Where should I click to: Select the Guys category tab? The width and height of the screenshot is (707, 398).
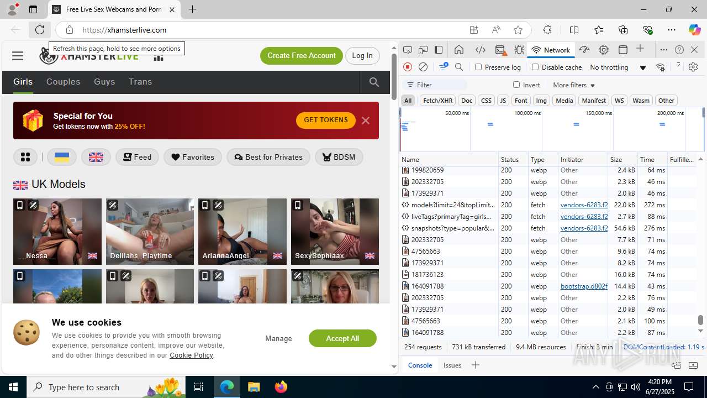[104, 82]
